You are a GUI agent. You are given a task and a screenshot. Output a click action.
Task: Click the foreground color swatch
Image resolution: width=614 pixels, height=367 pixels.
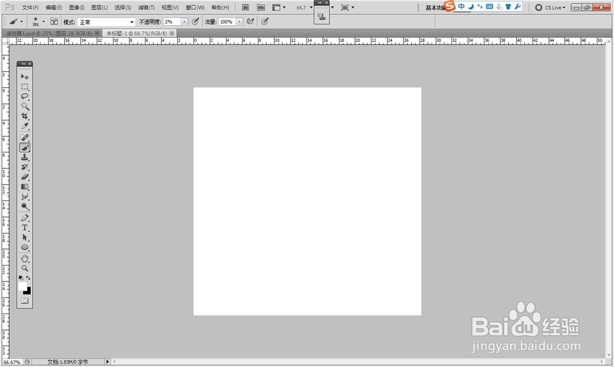click(x=22, y=286)
